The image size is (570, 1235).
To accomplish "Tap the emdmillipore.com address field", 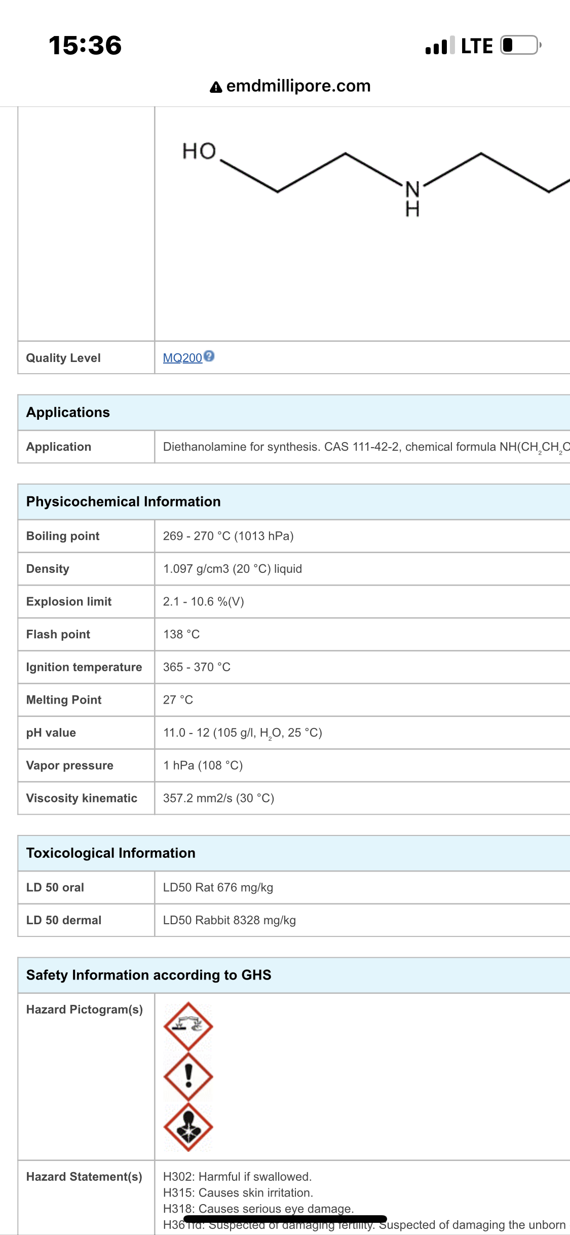I will (x=298, y=86).
